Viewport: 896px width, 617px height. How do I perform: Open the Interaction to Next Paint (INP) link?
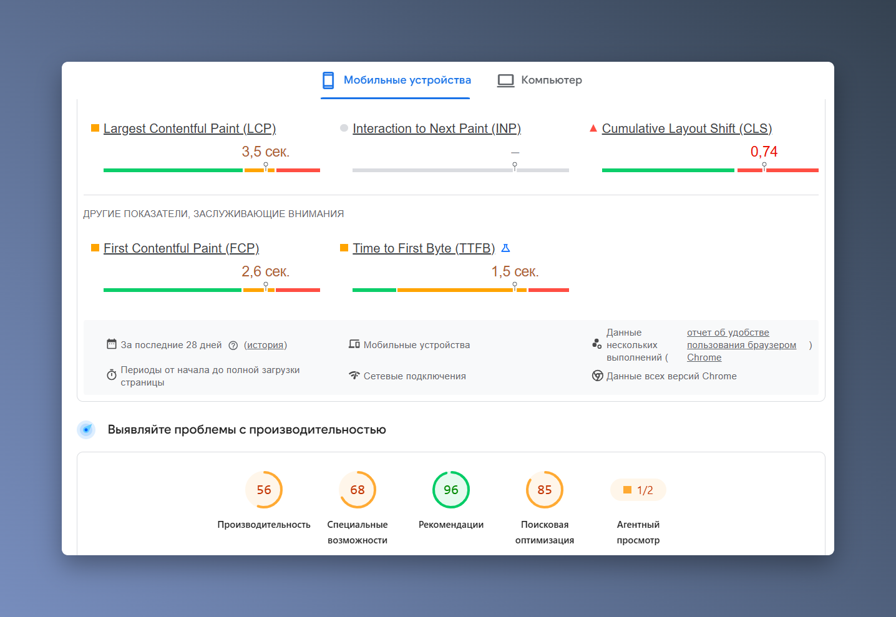point(437,129)
